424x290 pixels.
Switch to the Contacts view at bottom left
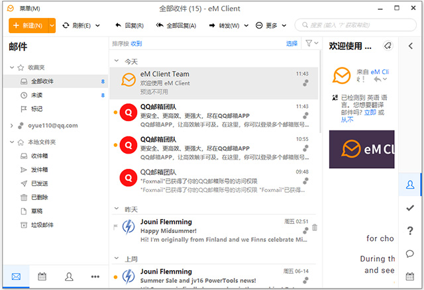69,277
